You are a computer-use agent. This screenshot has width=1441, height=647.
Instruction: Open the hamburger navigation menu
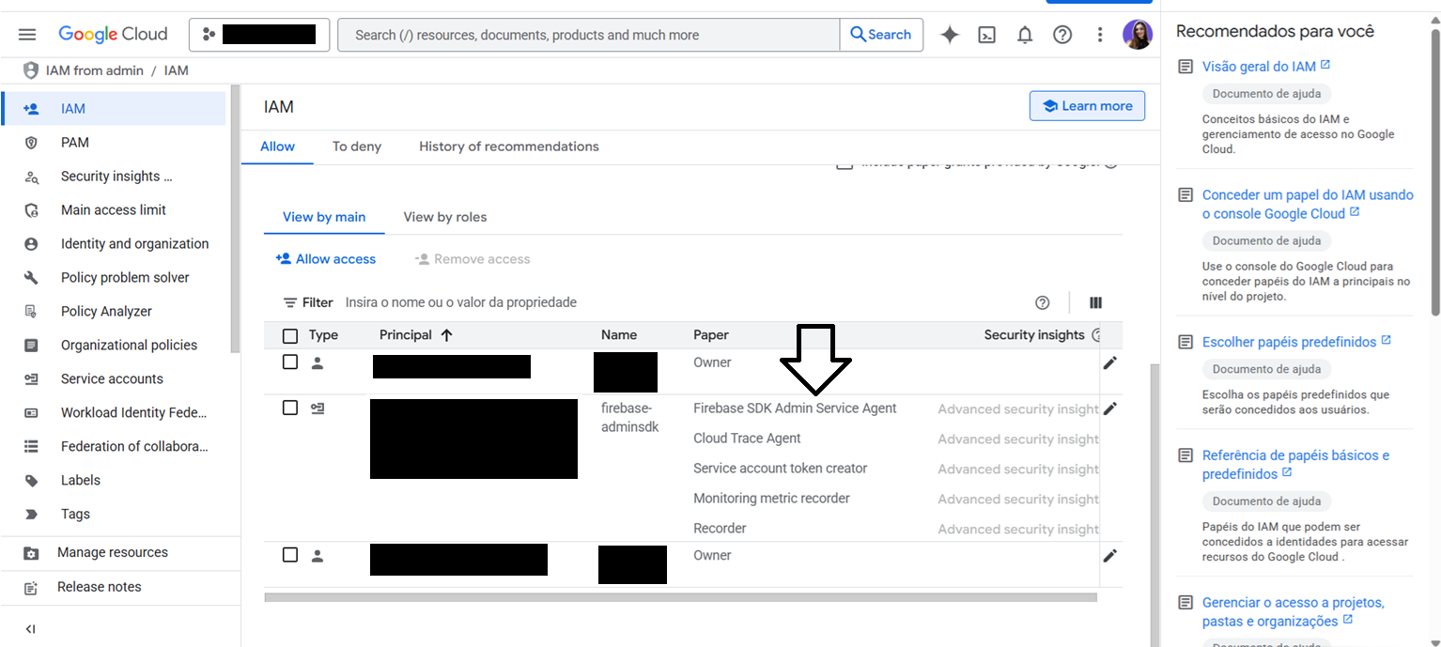coord(27,35)
